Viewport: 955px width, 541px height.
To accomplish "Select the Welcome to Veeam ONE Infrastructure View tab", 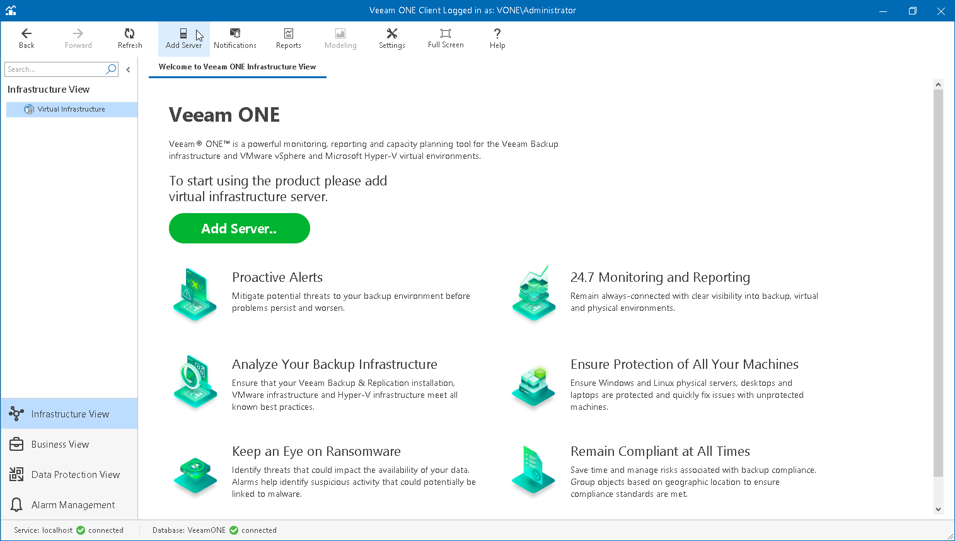I will coord(238,67).
